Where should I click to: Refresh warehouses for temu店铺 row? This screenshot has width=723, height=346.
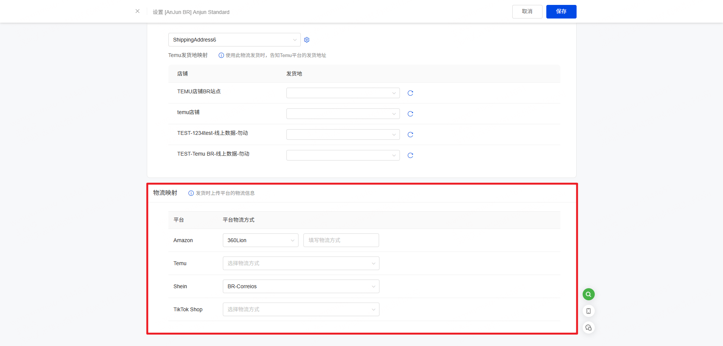[x=410, y=114]
